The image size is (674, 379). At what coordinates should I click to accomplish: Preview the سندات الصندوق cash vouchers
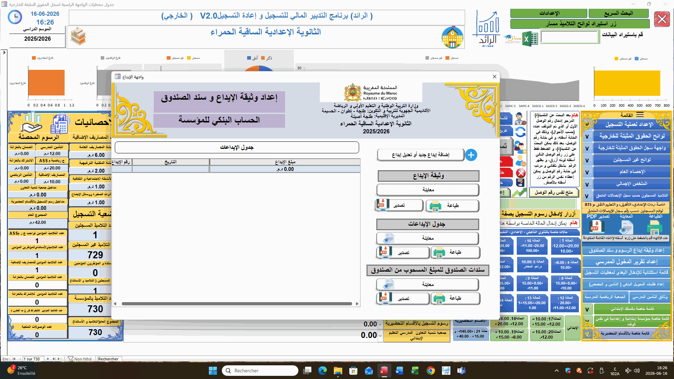click(428, 285)
